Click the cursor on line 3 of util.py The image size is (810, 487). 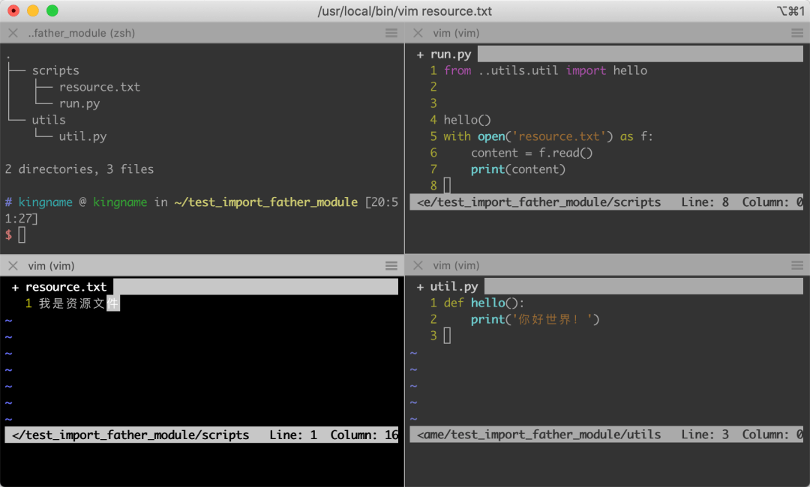click(447, 336)
